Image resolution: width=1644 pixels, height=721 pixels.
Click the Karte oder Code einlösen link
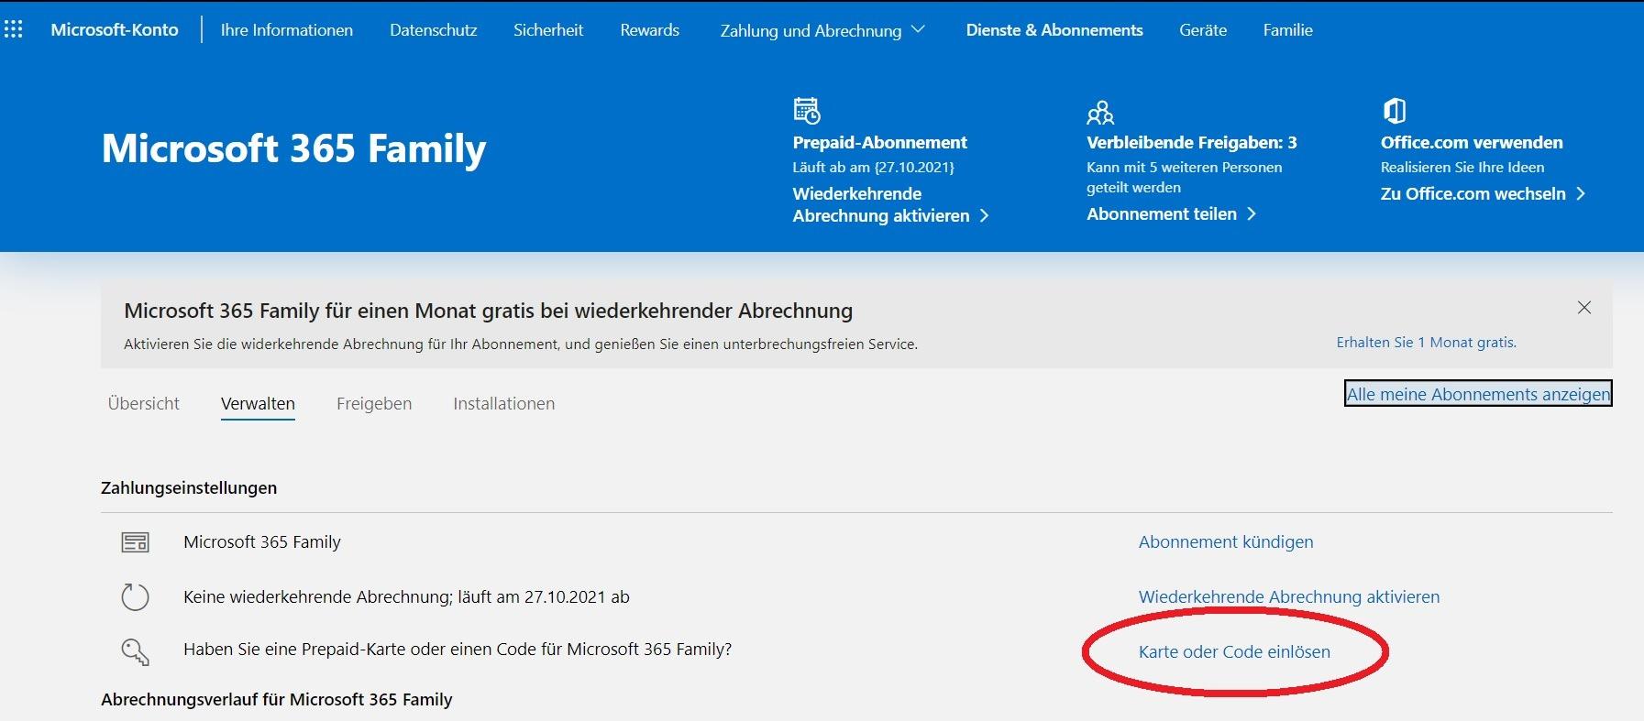tap(1234, 651)
